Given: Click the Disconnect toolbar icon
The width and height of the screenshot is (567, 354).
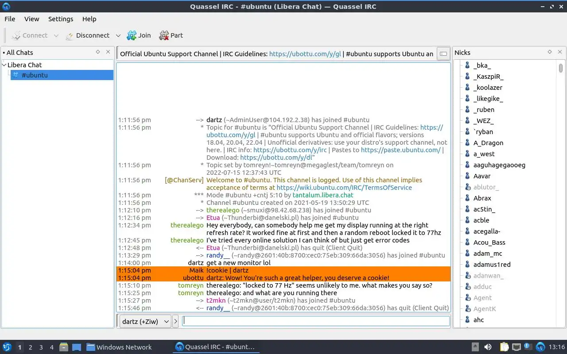Looking at the screenshot, I should [70, 35].
